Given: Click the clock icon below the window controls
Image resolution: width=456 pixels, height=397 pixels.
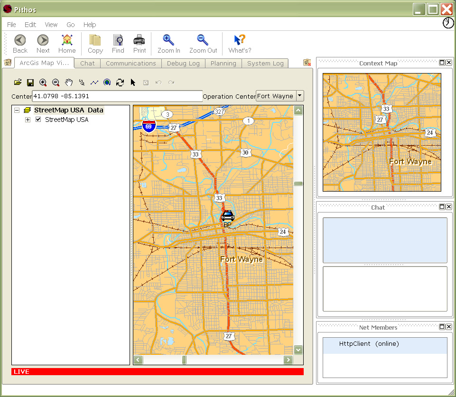Looking at the screenshot, I should [448, 23].
